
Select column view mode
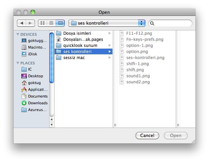(60, 23)
